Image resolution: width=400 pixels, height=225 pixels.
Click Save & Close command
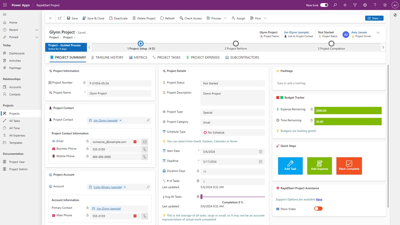tap(93, 18)
